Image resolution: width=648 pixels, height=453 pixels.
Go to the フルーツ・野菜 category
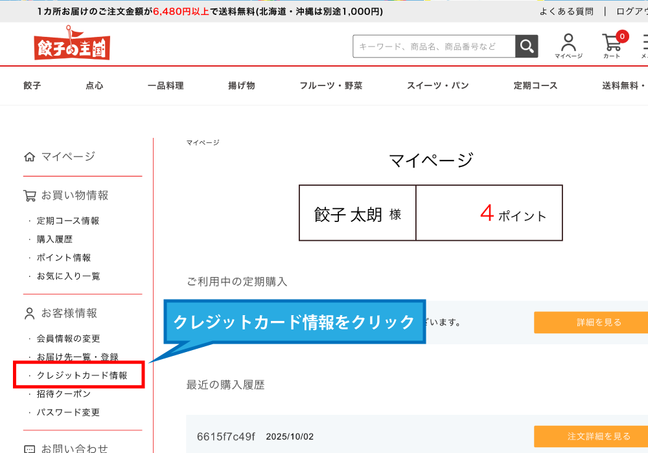(330, 85)
